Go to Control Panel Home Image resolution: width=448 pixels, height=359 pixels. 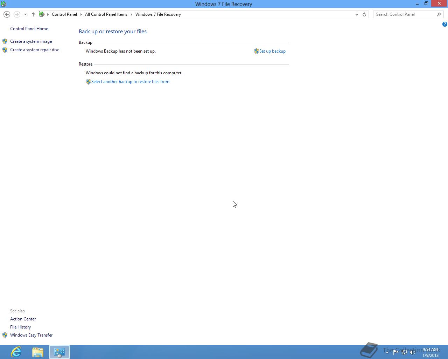coord(29,29)
